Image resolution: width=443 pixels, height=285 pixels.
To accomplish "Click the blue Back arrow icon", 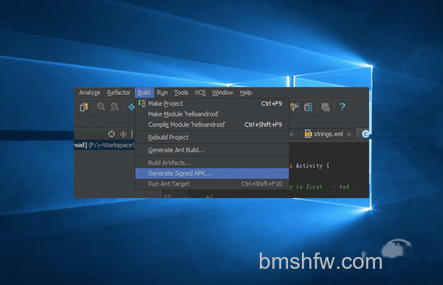I will pyautogui.click(x=131, y=107).
